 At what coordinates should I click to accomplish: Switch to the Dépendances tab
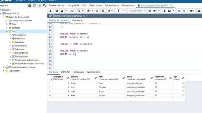[x=112, y=5]
